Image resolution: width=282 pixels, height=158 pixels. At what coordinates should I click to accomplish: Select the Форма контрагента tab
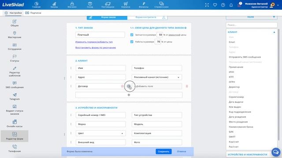coord(147,18)
